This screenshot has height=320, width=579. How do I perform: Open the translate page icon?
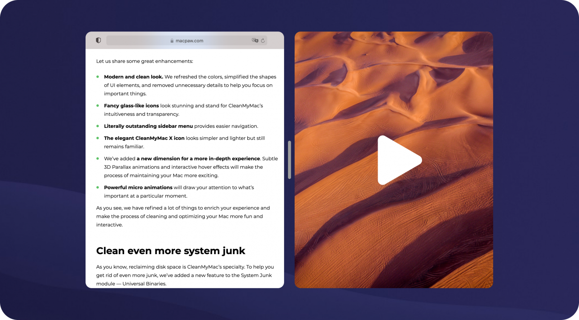pyautogui.click(x=255, y=40)
